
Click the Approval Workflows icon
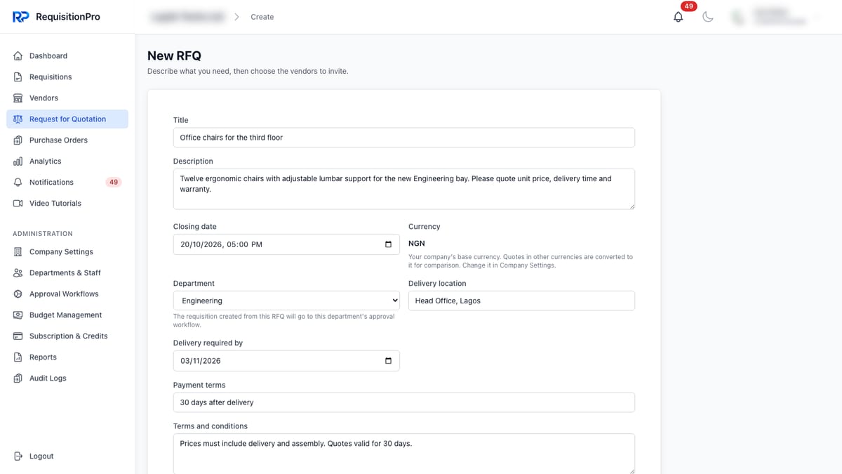point(18,294)
